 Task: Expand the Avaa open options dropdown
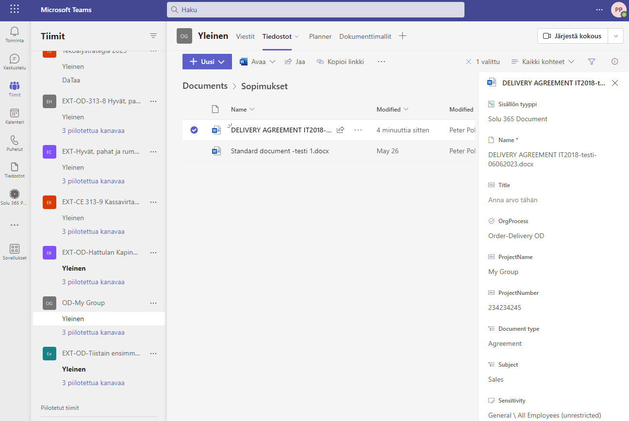(x=272, y=62)
